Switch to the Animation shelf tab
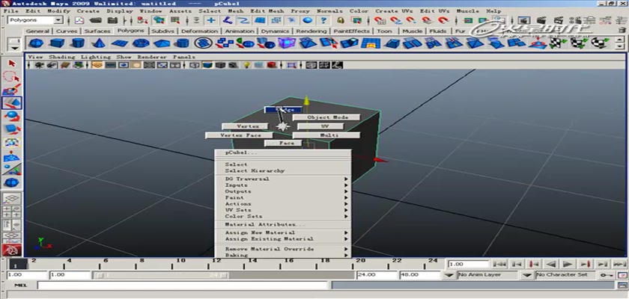Viewport: 629px width, 299px height. [x=240, y=31]
